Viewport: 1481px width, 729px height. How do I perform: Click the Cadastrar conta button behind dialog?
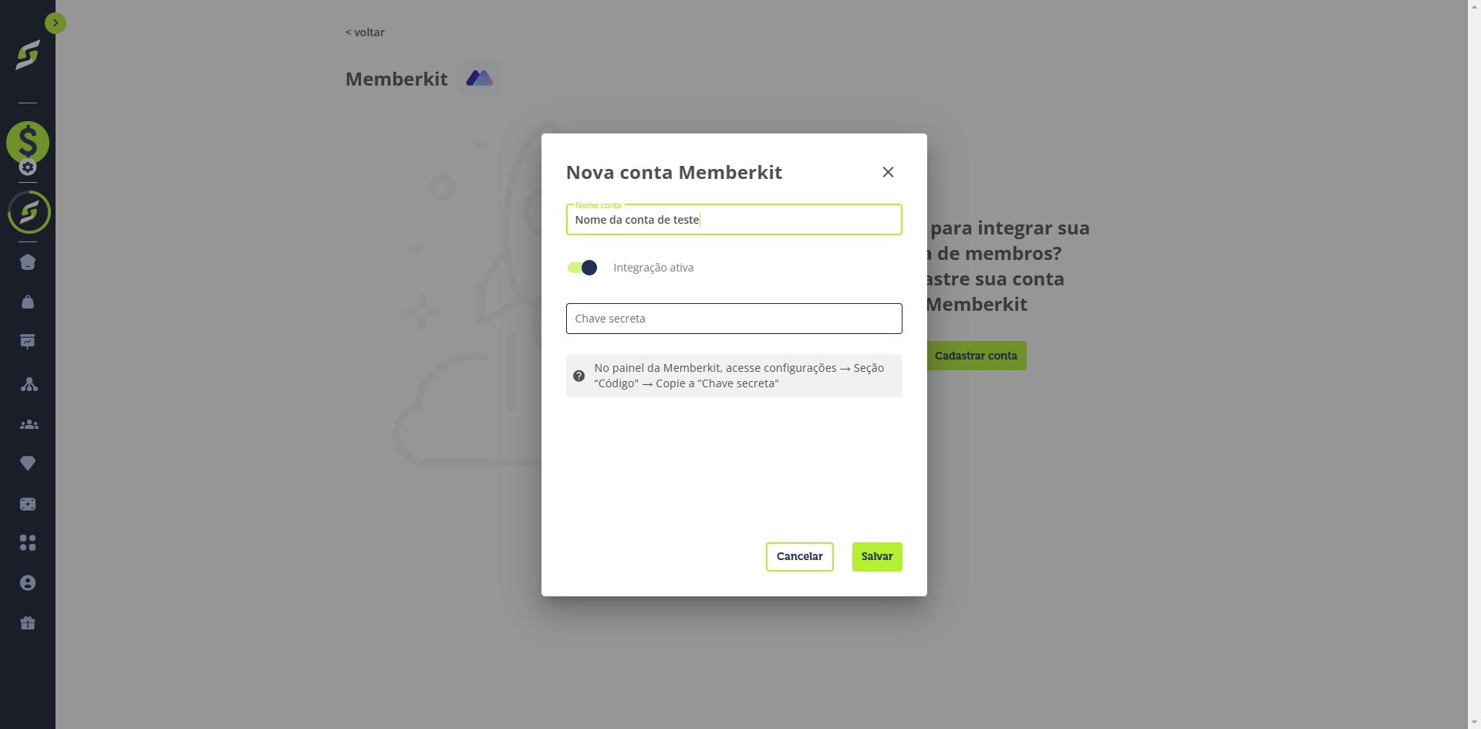click(x=977, y=356)
